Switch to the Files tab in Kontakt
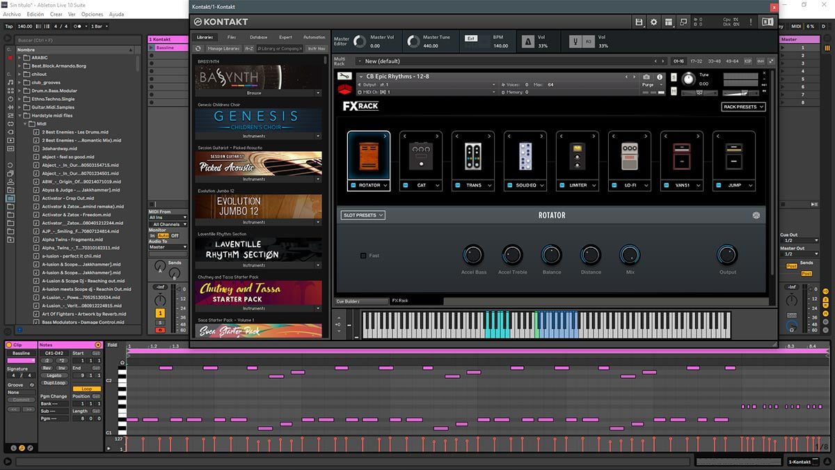The image size is (835, 470). [x=232, y=37]
